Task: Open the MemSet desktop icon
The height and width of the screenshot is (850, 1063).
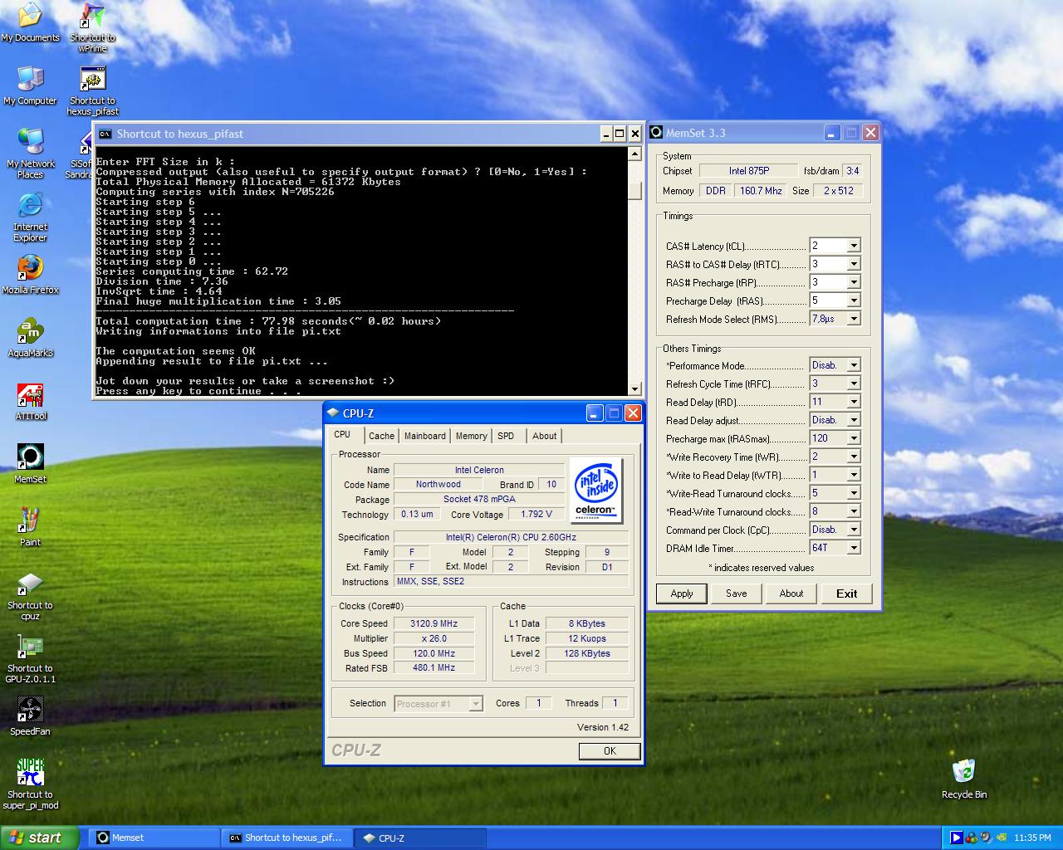Action: coord(30,464)
